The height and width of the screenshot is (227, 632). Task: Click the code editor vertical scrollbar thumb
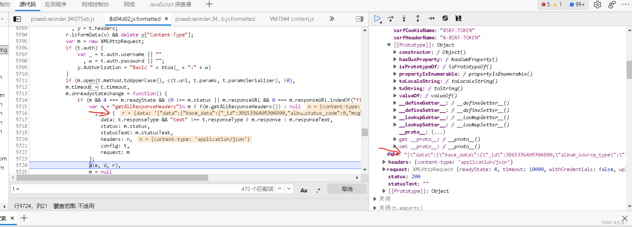tap(365, 132)
